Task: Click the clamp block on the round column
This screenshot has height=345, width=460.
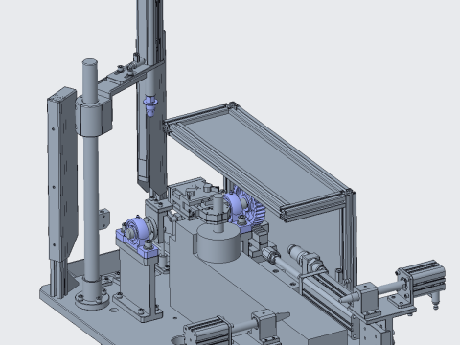Action: 94,116
